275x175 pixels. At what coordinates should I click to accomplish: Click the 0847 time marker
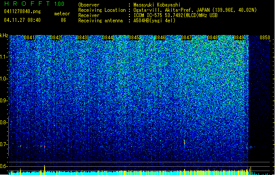coord(186,38)
